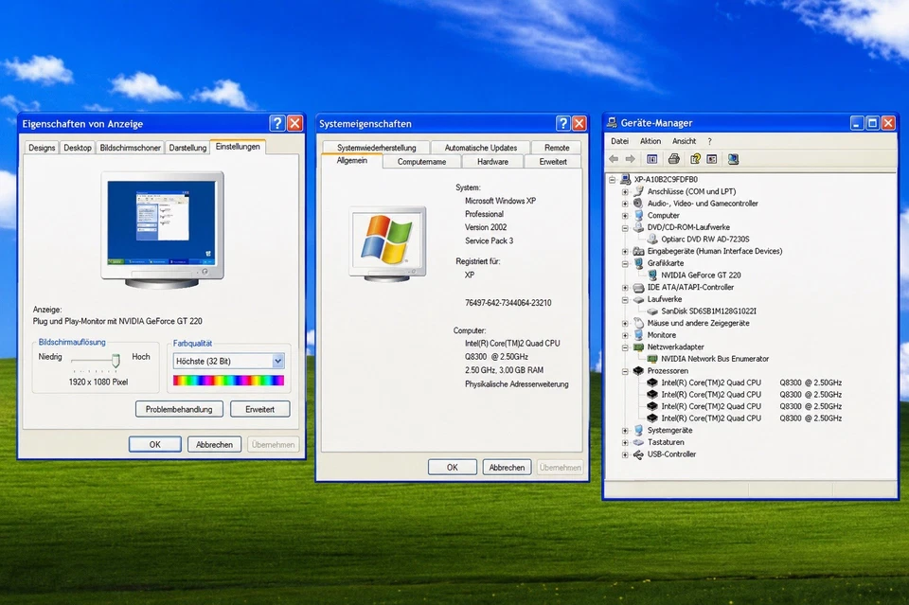
Task: Click the Bildschirmauflösung slider handle
Action: coord(116,361)
